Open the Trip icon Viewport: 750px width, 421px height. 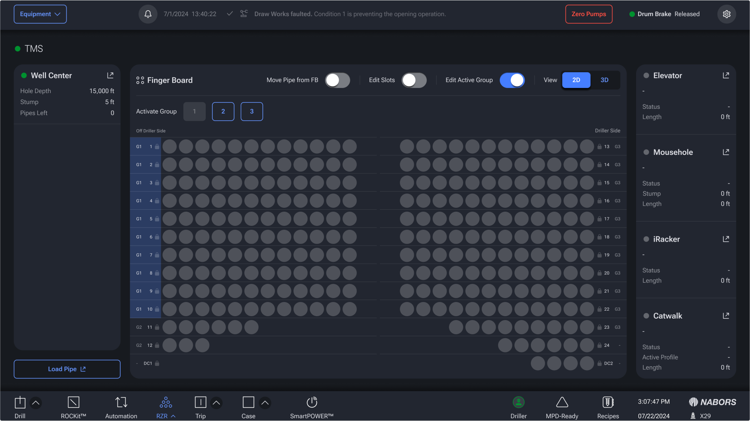pyautogui.click(x=201, y=402)
